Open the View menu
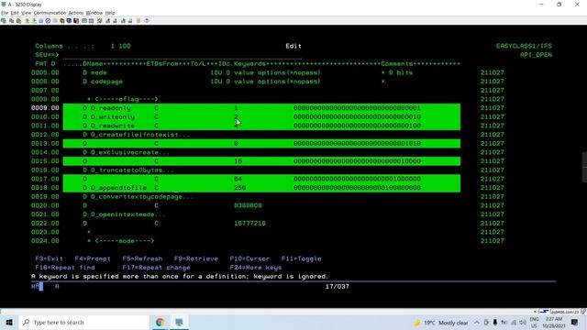This screenshot has height=330, width=587. tap(27, 13)
